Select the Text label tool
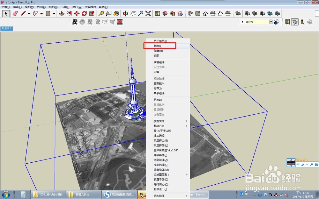The width and height of the screenshot is (319, 199). click(x=109, y=14)
